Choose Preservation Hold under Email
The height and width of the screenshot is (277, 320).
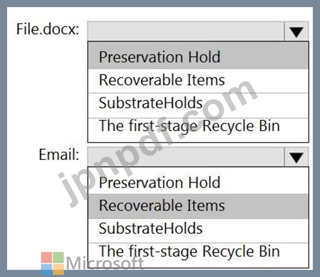pyautogui.click(x=198, y=181)
